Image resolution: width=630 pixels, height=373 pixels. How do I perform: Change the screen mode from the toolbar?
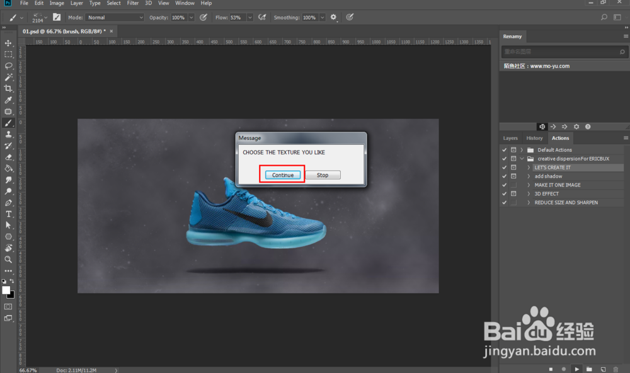pyautogui.click(x=8, y=318)
